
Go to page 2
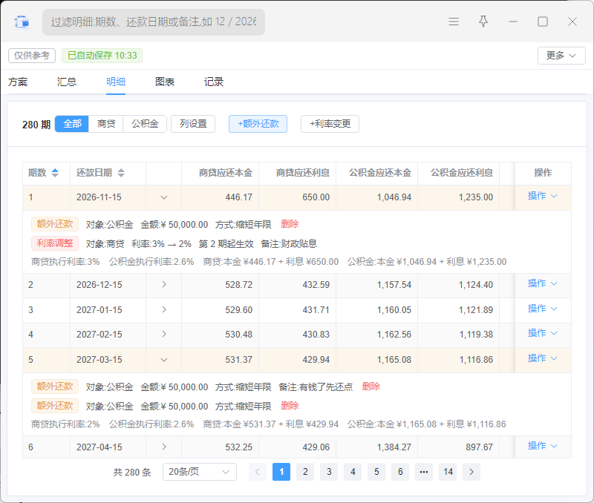[305, 472]
